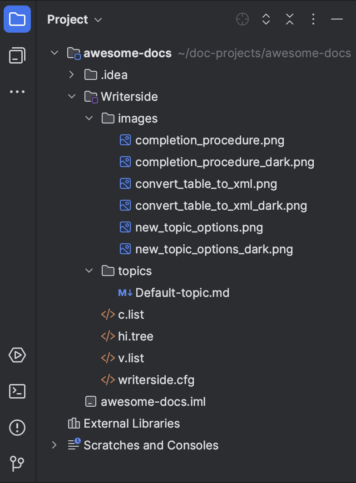Click the Bookmarks sidebar icon
The width and height of the screenshot is (356, 483).
17,55
